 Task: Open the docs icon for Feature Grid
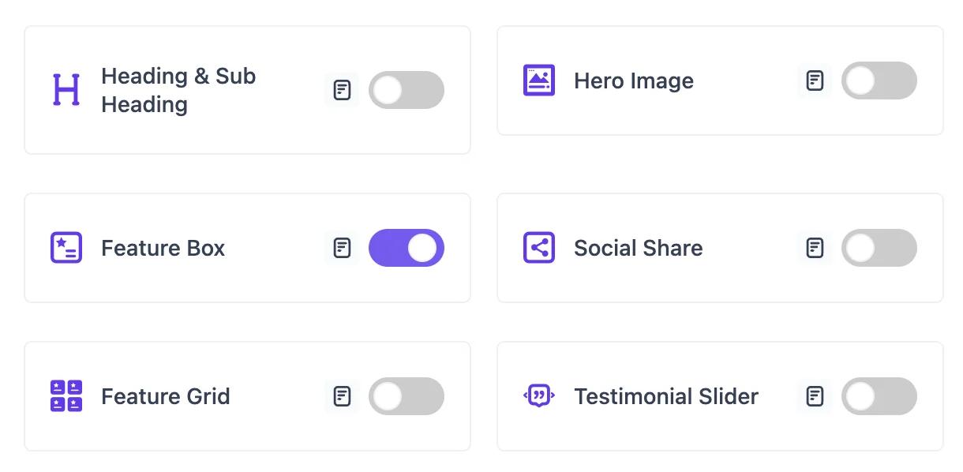point(342,396)
